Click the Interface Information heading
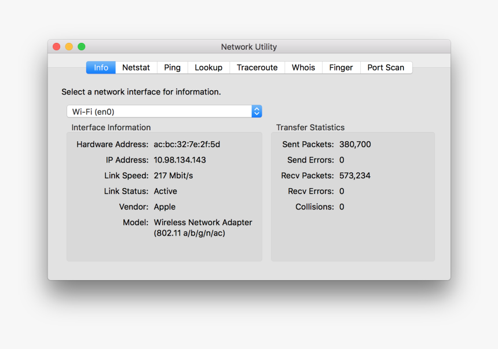Image resolution: width=498 pixels, height=349 pixels. coord(111,127)
